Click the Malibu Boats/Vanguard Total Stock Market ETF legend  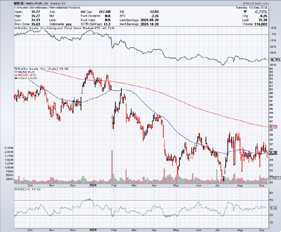point(64,28)
